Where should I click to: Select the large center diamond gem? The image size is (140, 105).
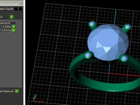[x=108, y=43]
